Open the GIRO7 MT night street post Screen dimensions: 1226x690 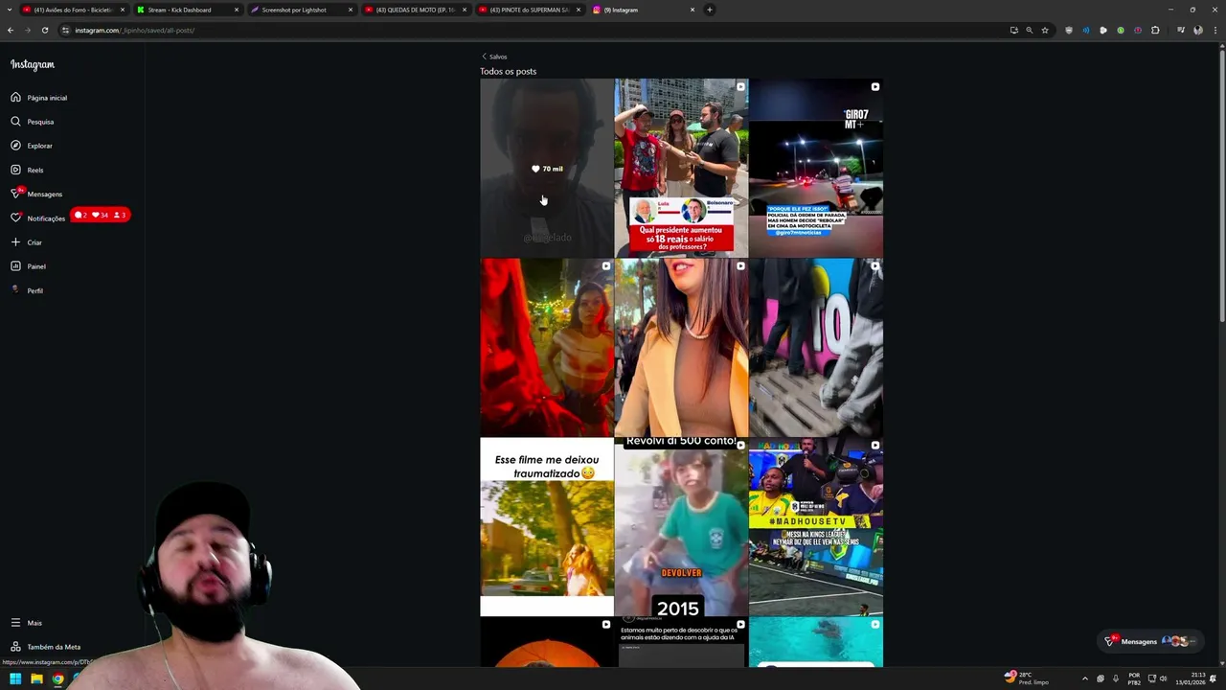(816, 168)
